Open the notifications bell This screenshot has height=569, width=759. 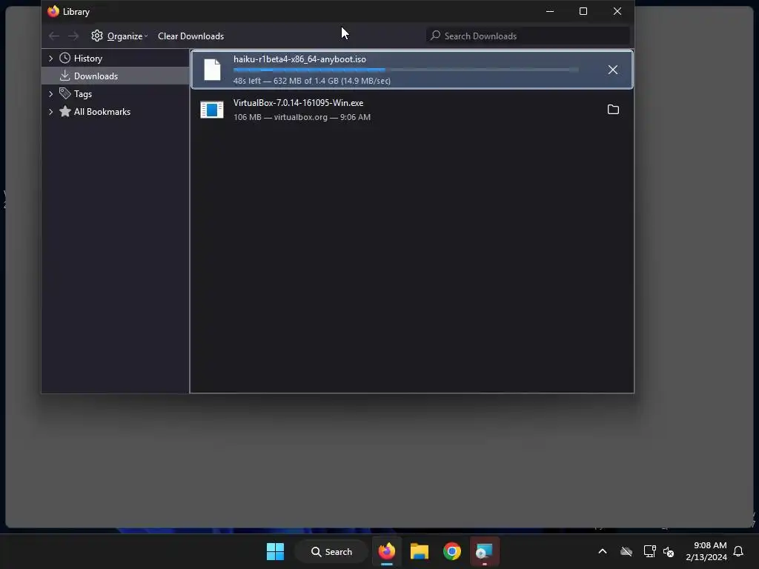point(739,551)
